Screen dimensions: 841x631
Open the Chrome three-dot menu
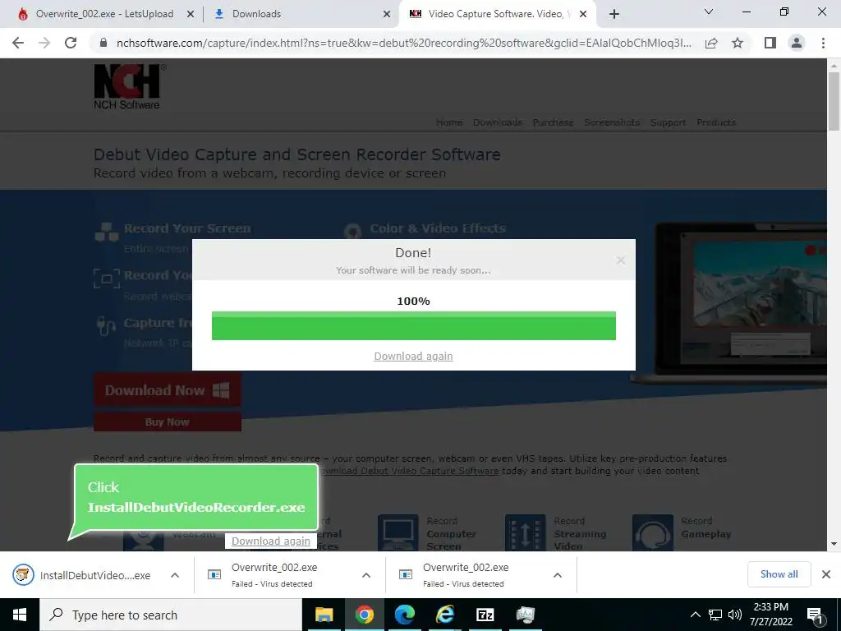[823, 43]
